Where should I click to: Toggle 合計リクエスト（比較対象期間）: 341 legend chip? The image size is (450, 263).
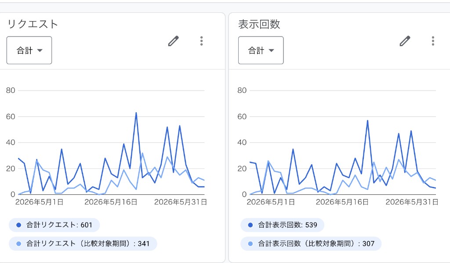[83, 244]
